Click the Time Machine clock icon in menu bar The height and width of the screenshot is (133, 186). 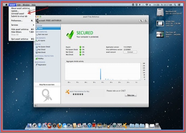pos(133,5)
